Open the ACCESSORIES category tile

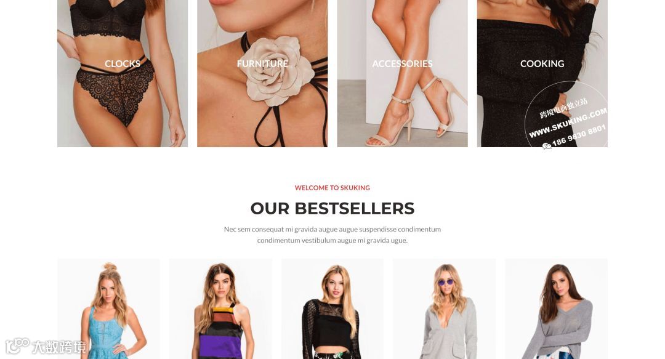click(x=403, y=73)
